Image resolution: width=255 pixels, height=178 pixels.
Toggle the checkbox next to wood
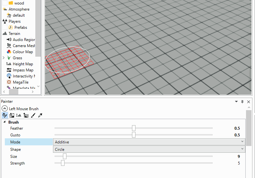pos(5,3)
